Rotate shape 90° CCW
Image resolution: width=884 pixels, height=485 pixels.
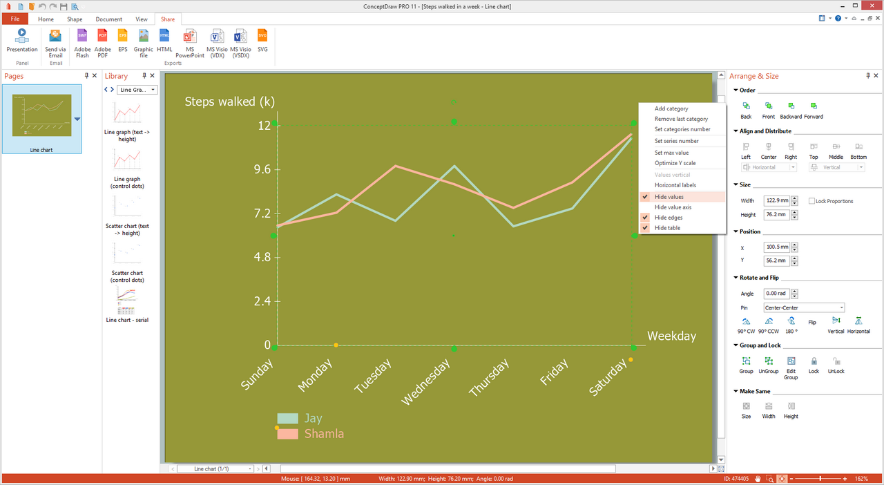[769, 325]
